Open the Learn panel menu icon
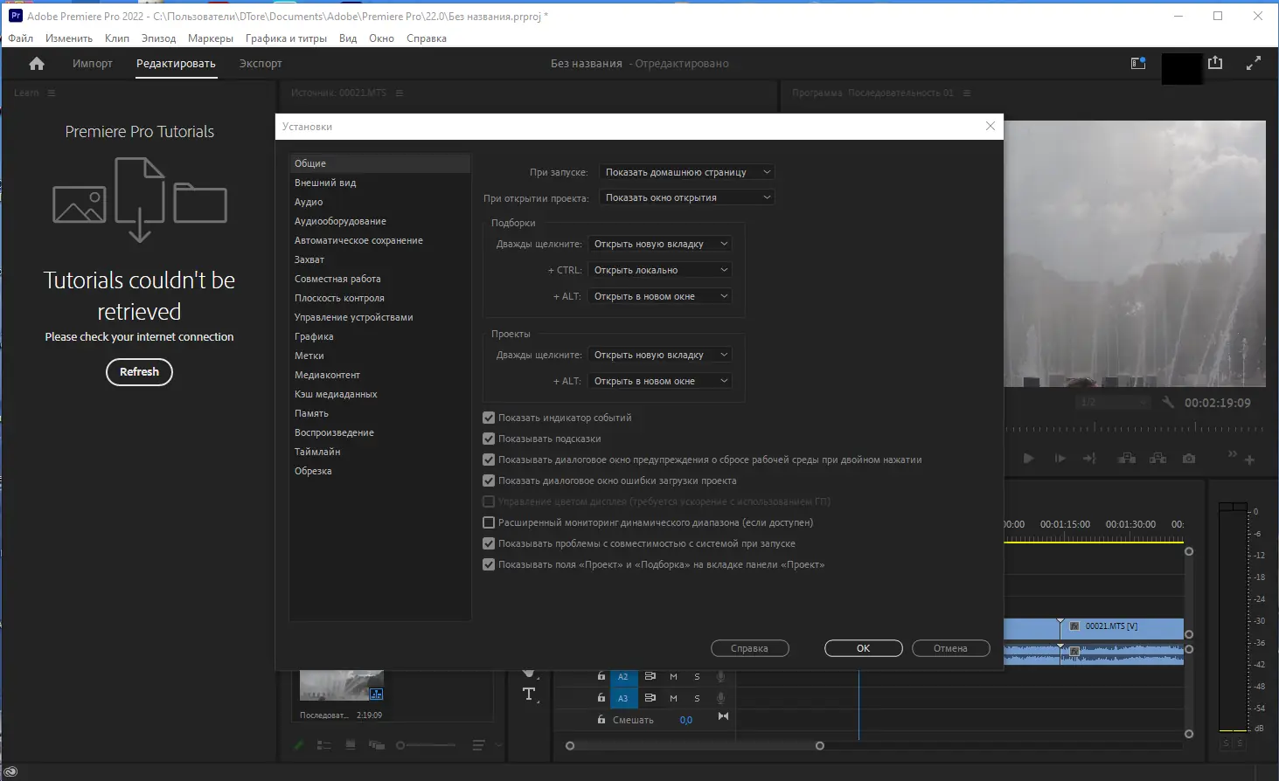This screenshot has height=781, width=1279. pos(52,93)
